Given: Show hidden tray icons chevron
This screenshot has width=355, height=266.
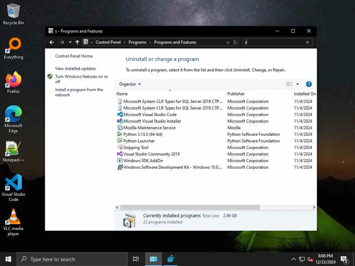Looking at the screenshot, I should point(293,259).
